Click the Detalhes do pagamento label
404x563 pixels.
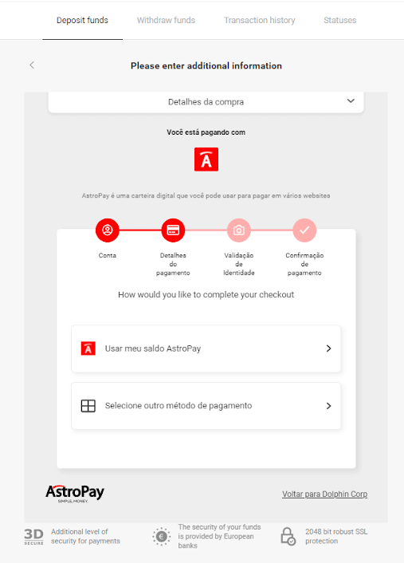(x=173, y=264)
